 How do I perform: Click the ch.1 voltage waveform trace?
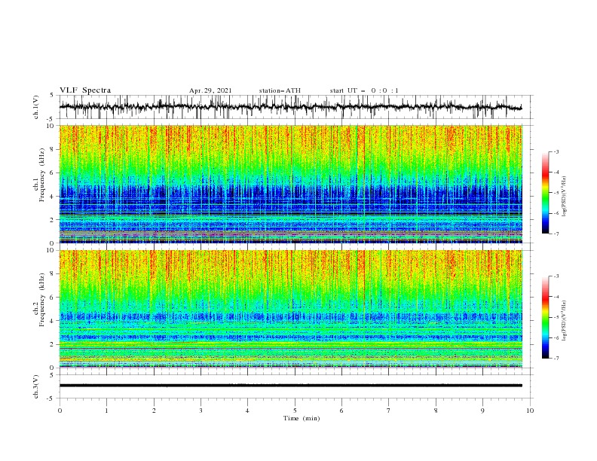pos(290,107)
